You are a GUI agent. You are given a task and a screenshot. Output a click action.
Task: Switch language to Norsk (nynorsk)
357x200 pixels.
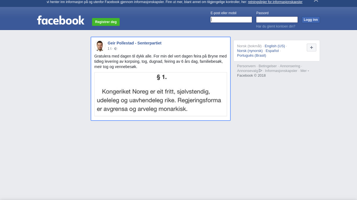250,51
